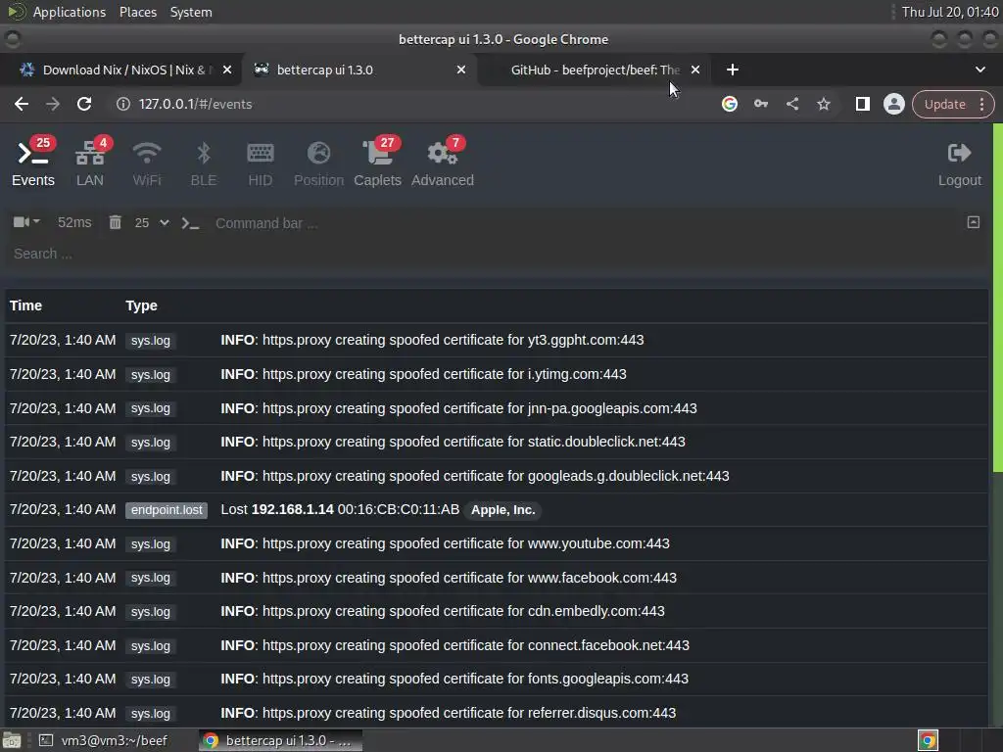Select the googleads.g.doubleclick.net:443 log row
1003x752 pixels.
[497, 476]
